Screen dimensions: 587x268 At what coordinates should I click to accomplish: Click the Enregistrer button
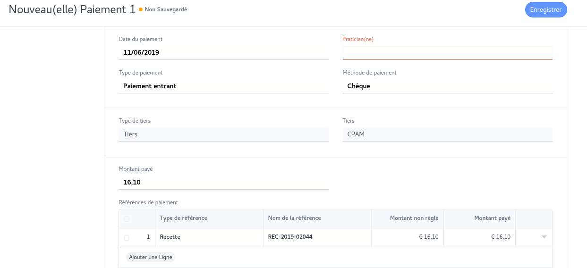[x=545, y=10]
